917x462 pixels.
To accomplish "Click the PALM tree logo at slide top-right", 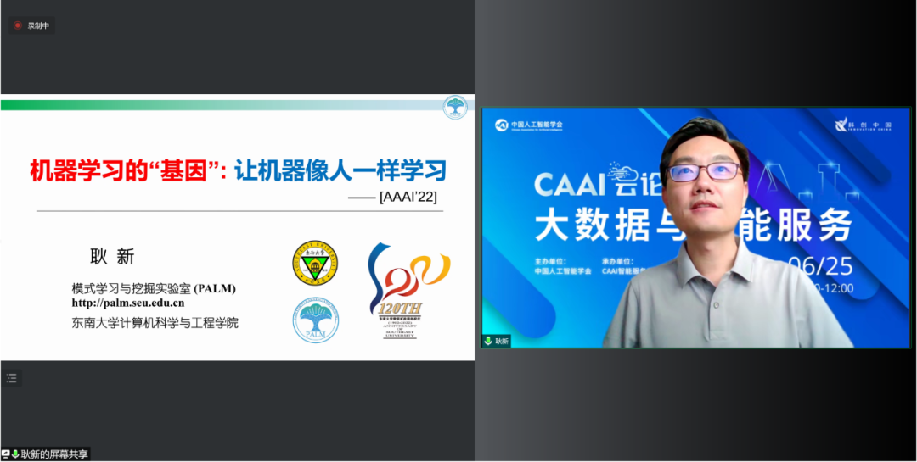I will pos(456,107).
